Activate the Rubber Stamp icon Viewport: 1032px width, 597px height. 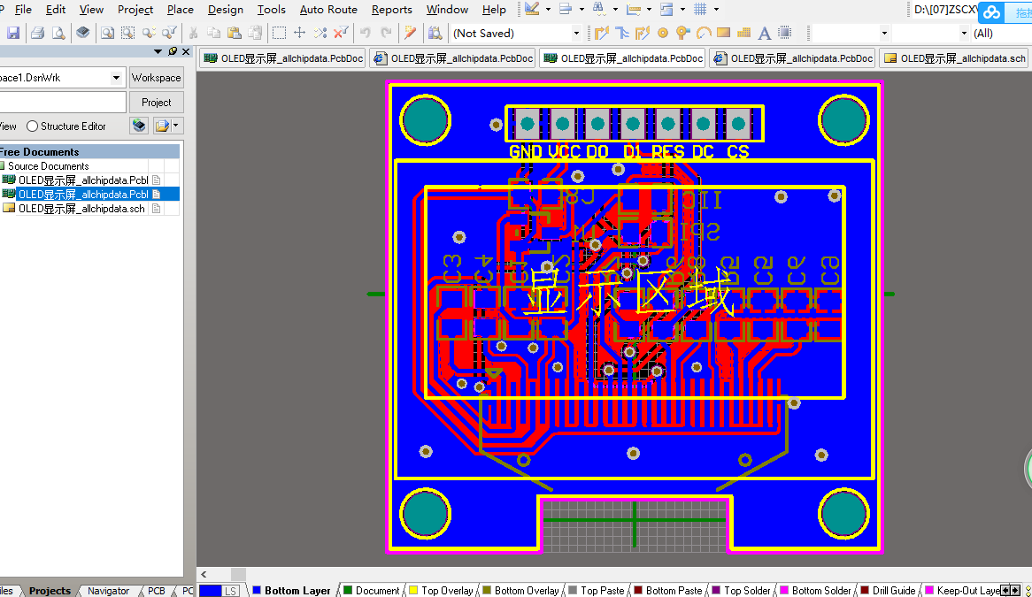click(256, 33)
